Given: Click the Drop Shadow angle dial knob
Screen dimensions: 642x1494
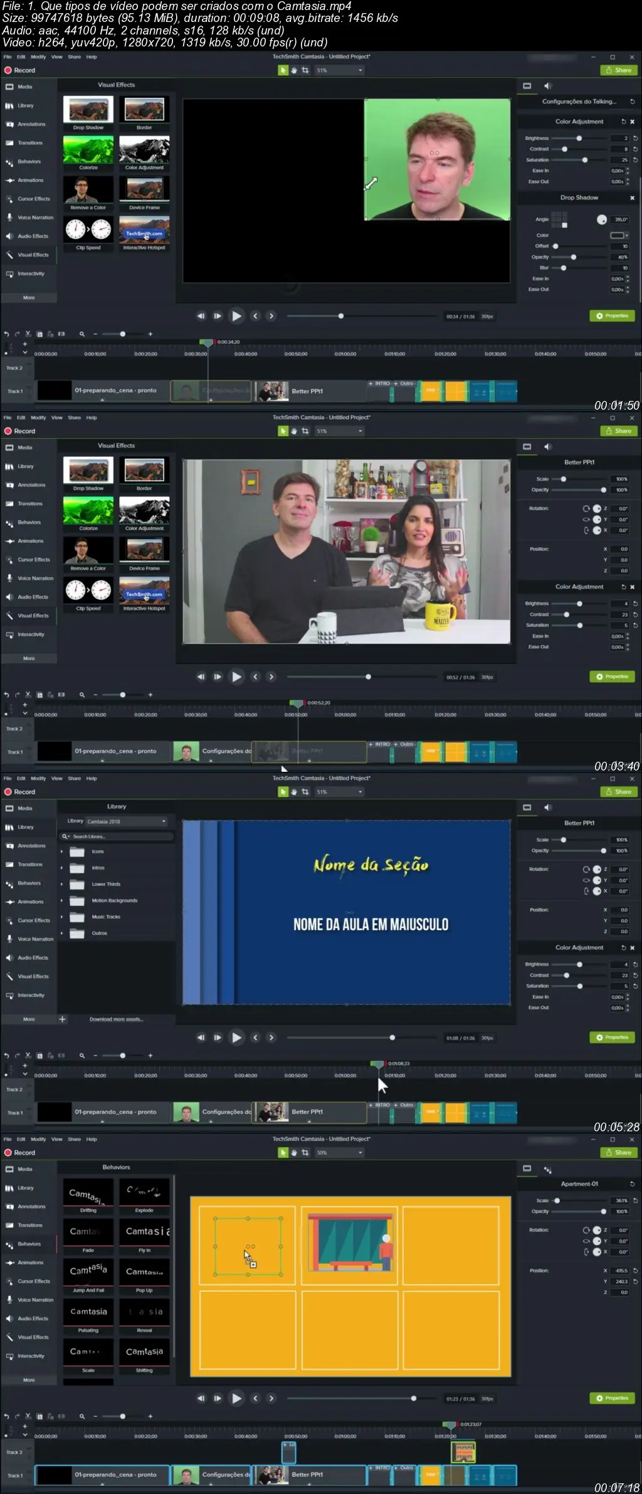Looking at the screenshot, I should [x=602, y=220].
